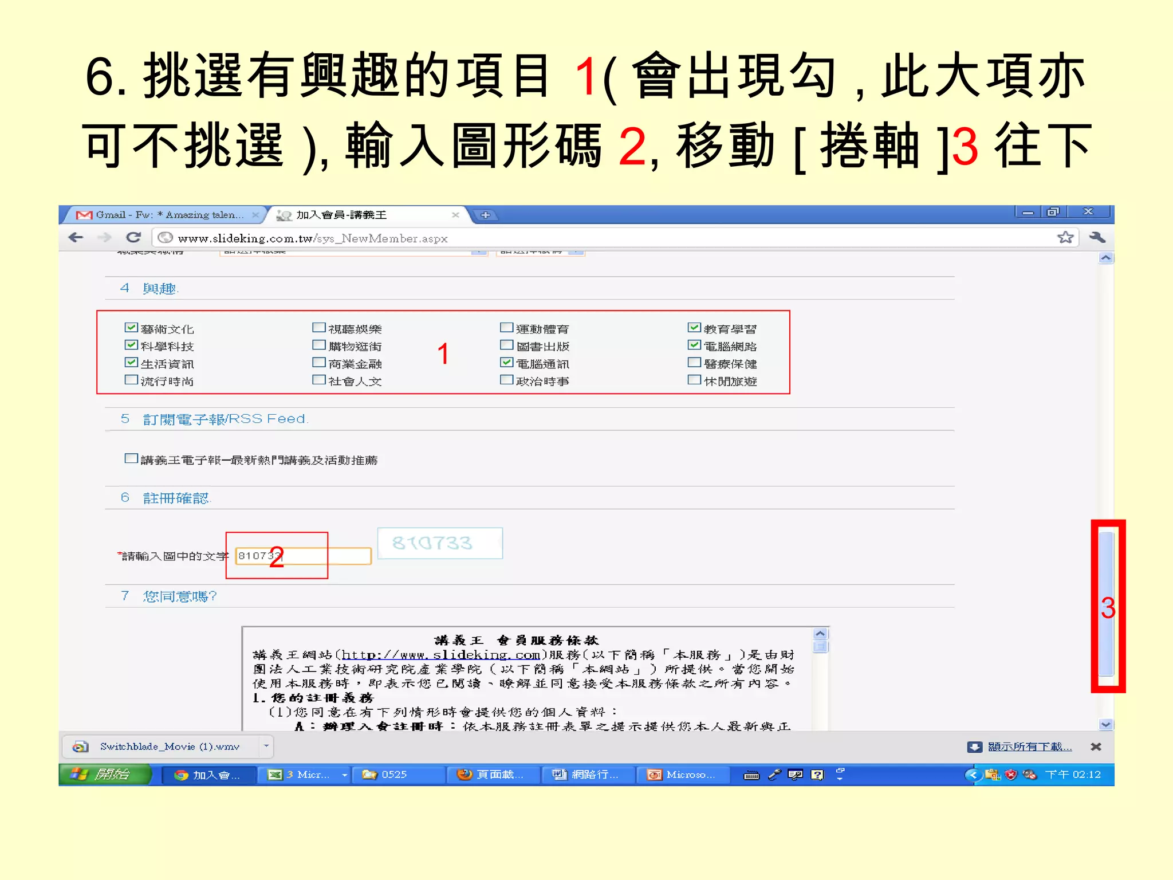Click the red shield tray icon
Viewport: 1173px width, 880px height.
pyautogui.click(x=1011, y=775)
